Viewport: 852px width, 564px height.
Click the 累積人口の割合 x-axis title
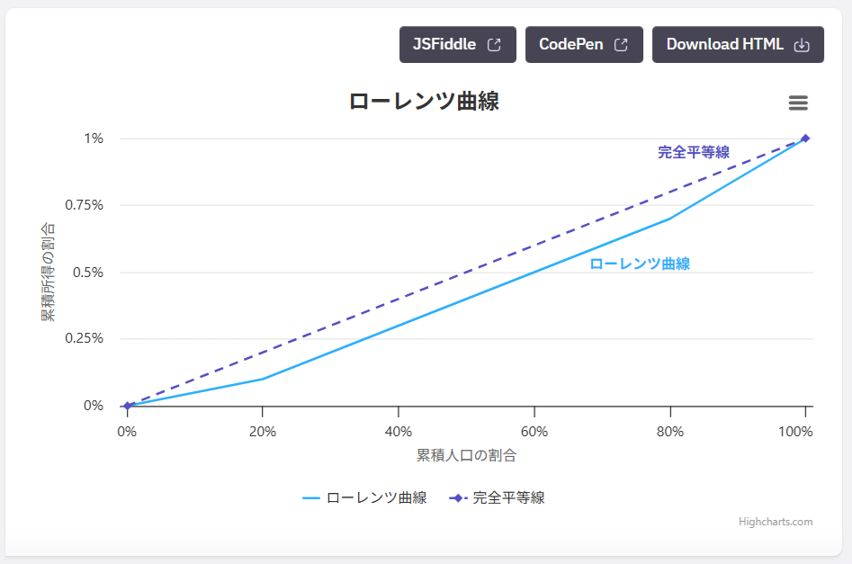coord(466,455)
